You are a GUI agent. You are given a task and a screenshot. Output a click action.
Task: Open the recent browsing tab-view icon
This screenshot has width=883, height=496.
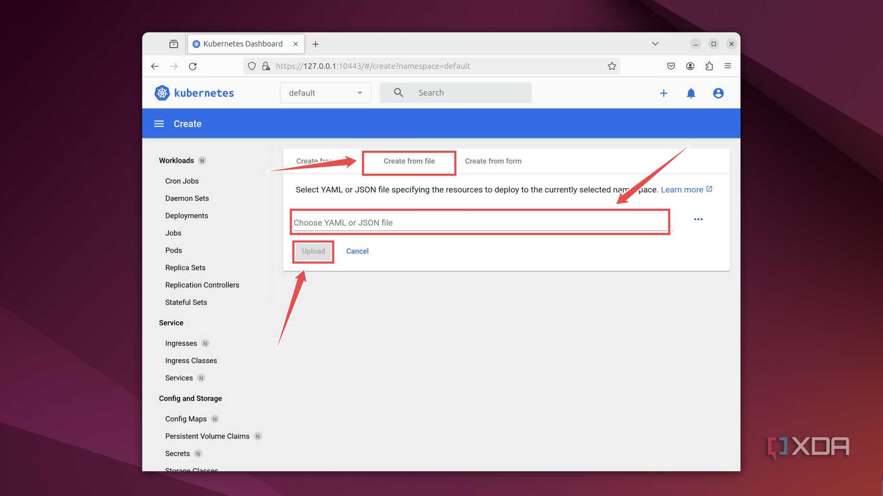click(173, 44)
